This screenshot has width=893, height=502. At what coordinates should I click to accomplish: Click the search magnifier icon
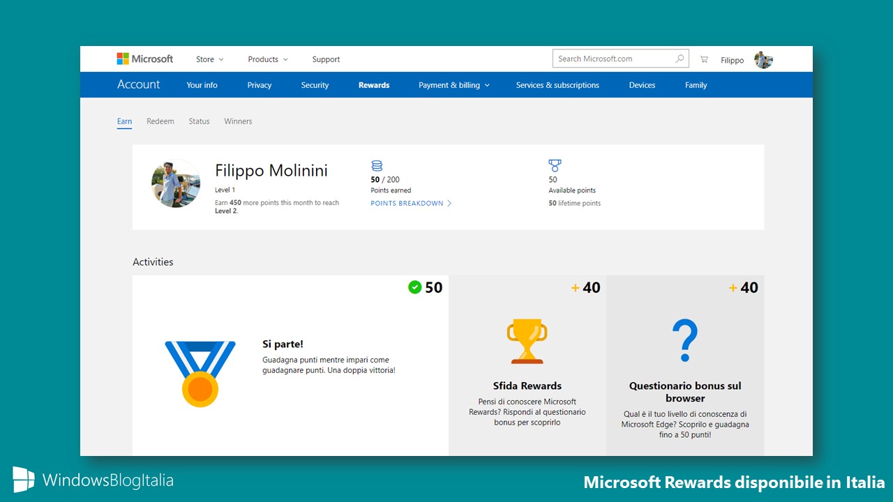680,59
